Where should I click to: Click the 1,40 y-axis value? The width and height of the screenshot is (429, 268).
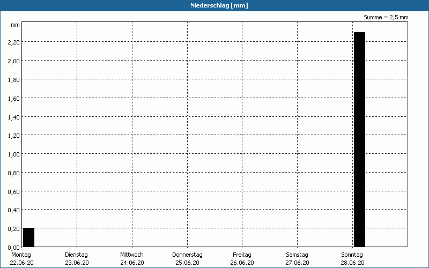pos(14,117)
